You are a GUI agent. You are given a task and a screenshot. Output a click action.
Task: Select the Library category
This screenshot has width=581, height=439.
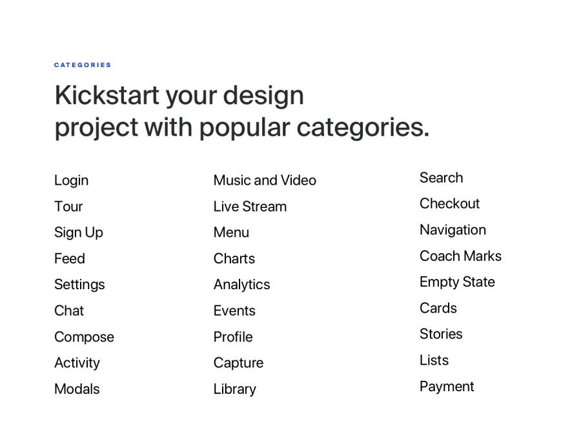(x=234, y=389)
